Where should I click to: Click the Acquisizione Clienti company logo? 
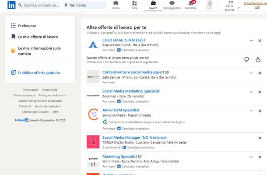tap(93, 45)
